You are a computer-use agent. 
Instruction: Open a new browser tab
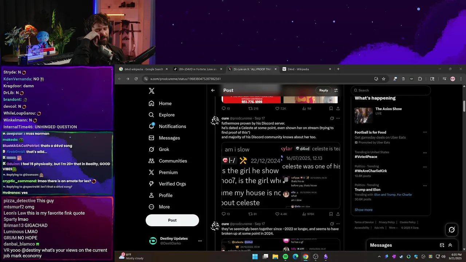click(x=338, y=69)
